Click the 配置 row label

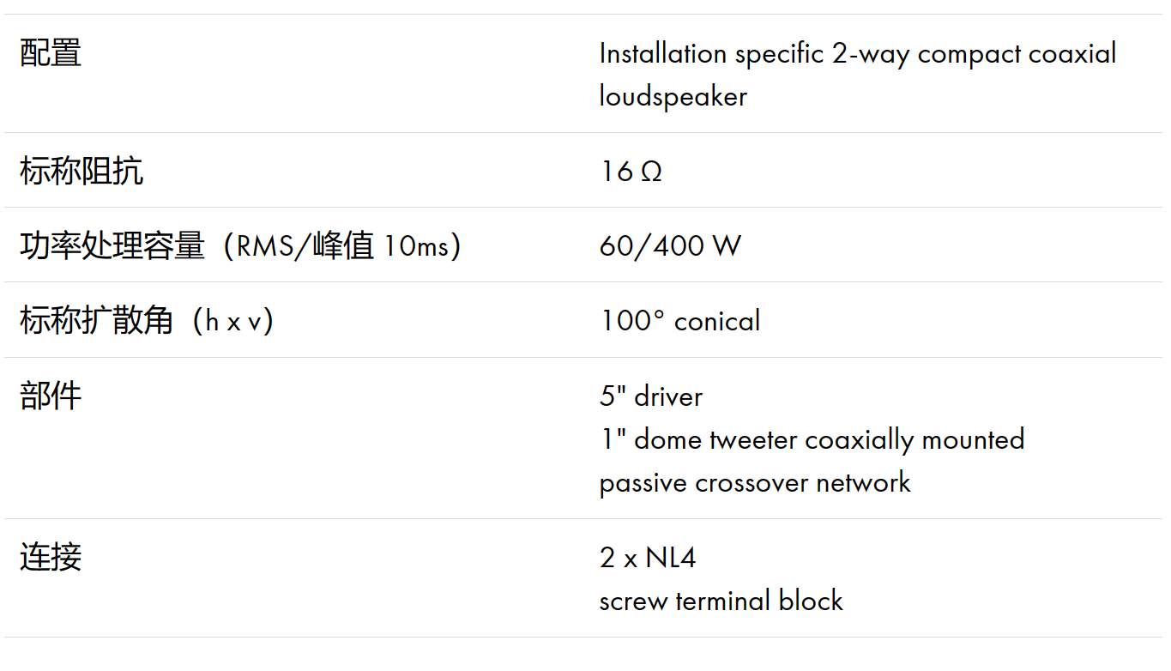(51, 53)
